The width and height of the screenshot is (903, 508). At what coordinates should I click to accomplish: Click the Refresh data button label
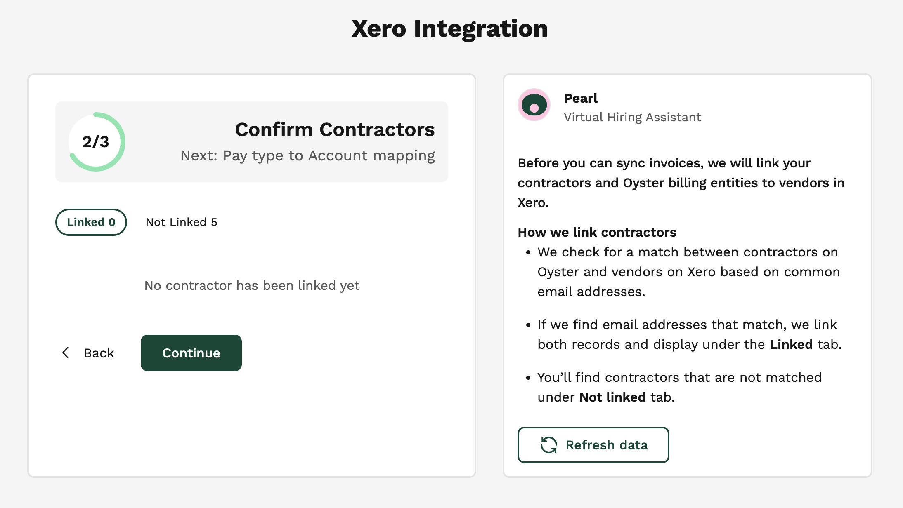606,445
